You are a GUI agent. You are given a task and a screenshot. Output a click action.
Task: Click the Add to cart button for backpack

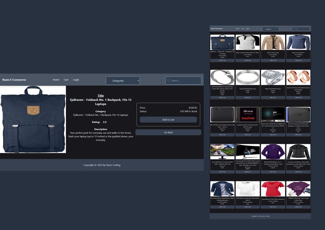(168, 120)
